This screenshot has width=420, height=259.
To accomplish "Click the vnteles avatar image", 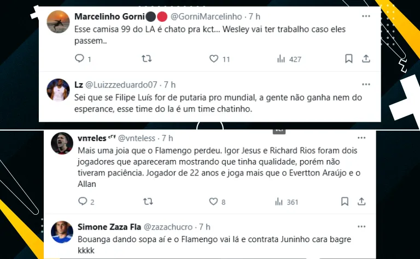I will [62, 144].
